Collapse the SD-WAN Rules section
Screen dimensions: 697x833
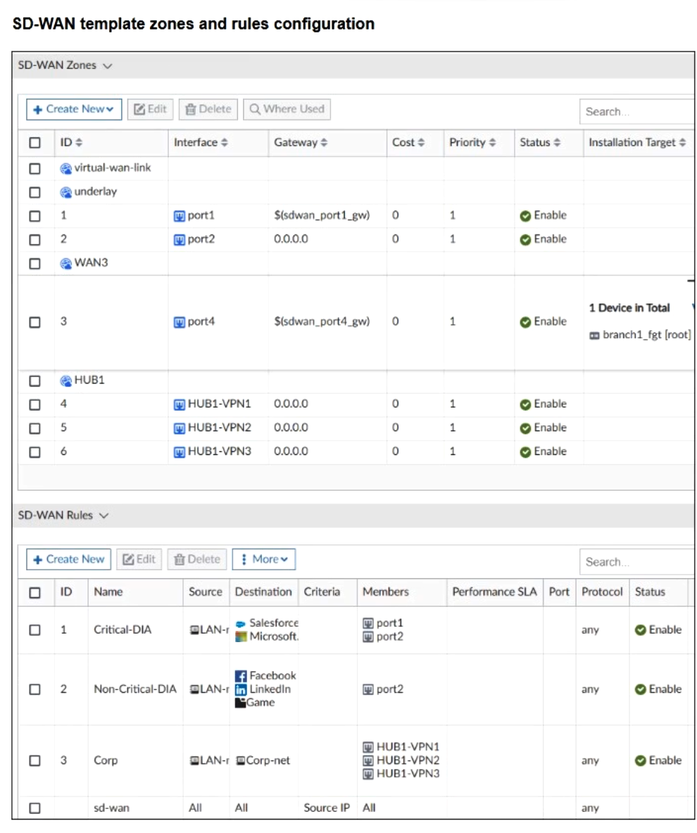pos(104,515)
